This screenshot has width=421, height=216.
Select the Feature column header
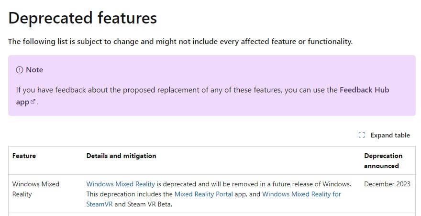point(24,156)
